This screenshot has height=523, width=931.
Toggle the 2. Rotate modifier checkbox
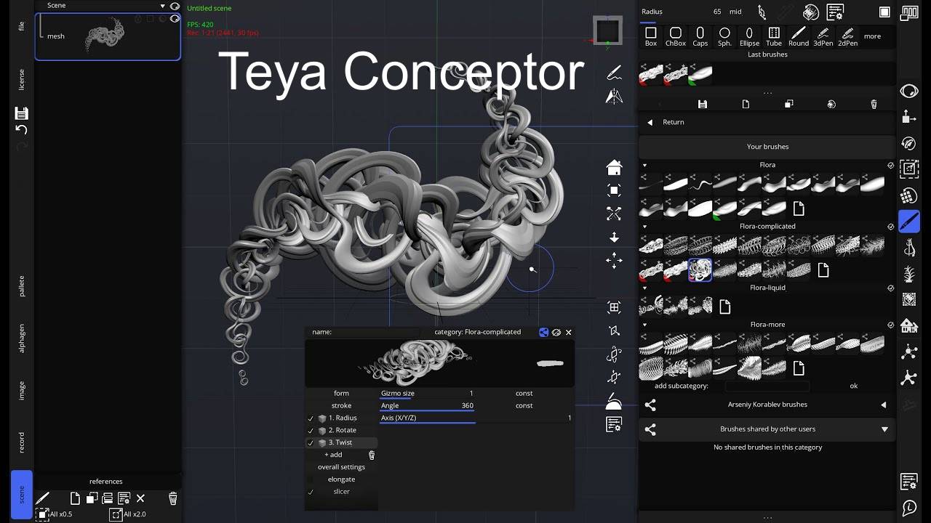(x=311, y=431)
